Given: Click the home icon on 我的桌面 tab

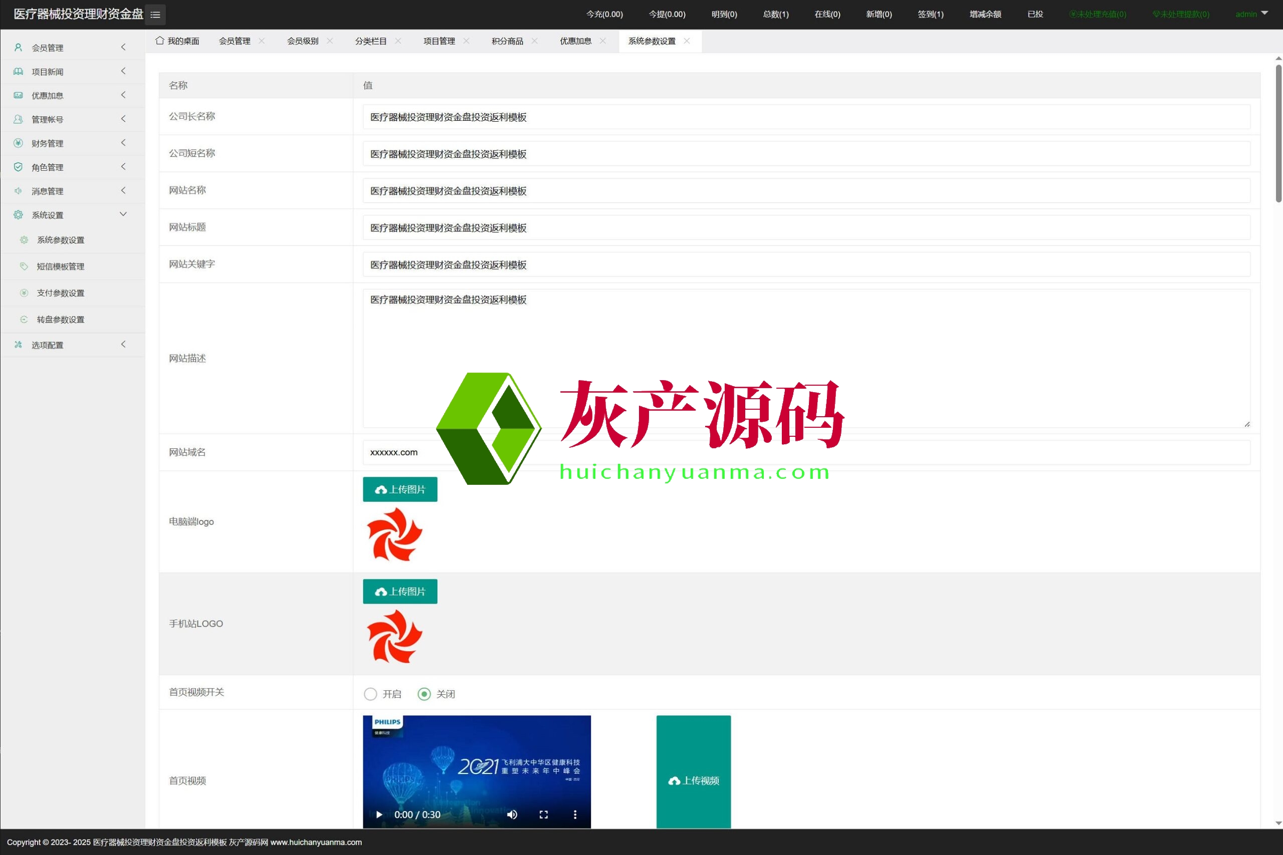Looking at the screenshot, I should 159,41.
